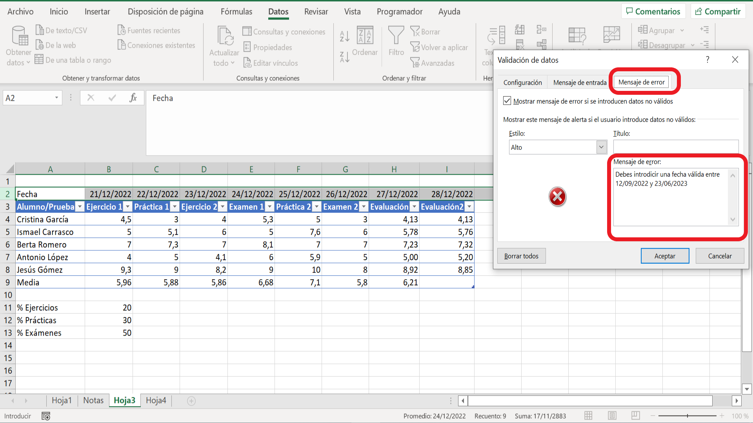Click the formula bar confirm checkmark
This screenshot has width=753, height=423.
pyautogui.click(x=112, y=98)
